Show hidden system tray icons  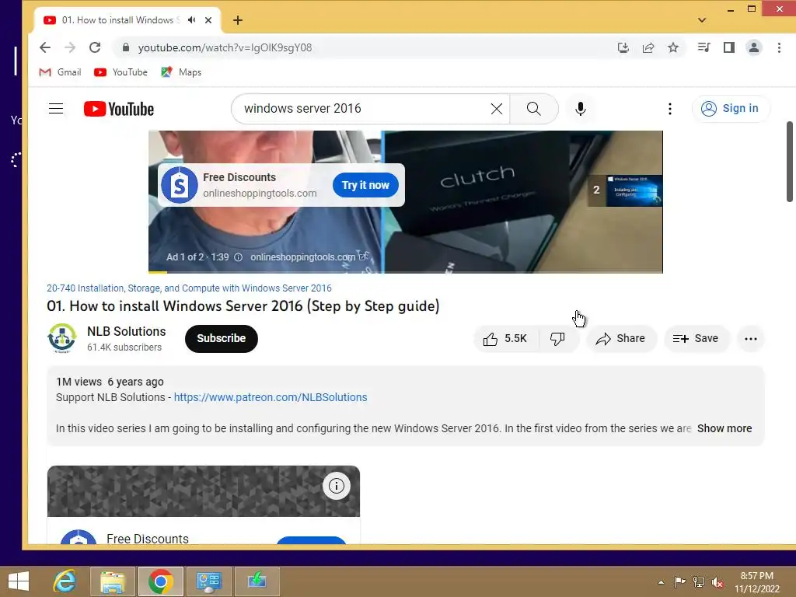tap(661, 582)
